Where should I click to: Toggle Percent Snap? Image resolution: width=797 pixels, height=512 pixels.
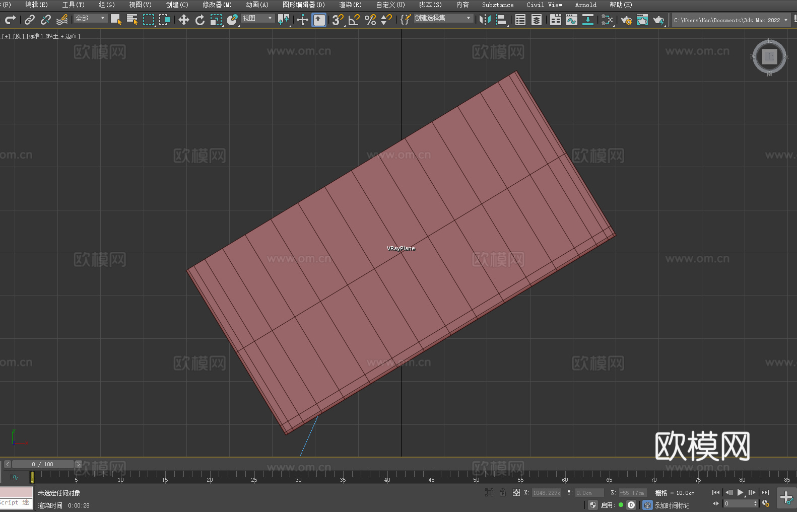pyautogui.click(x=370, y=20)
